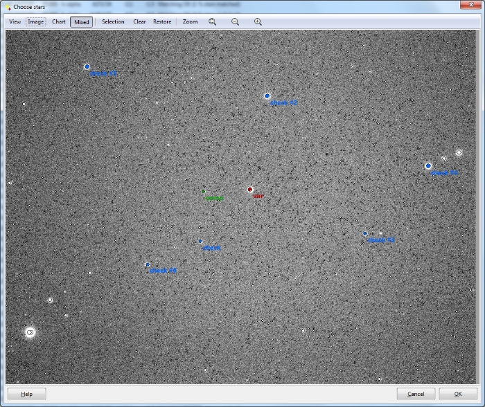
Task: Click the check #4 star marker
Action: tap(428, 165)
